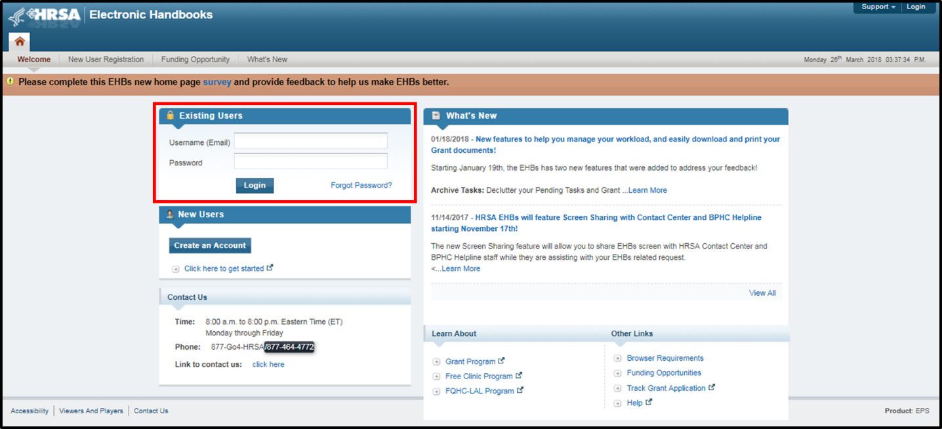Click Contact Us in the footer
The image size is (942, 429).
pyautogui.click(x=151, y=411)
